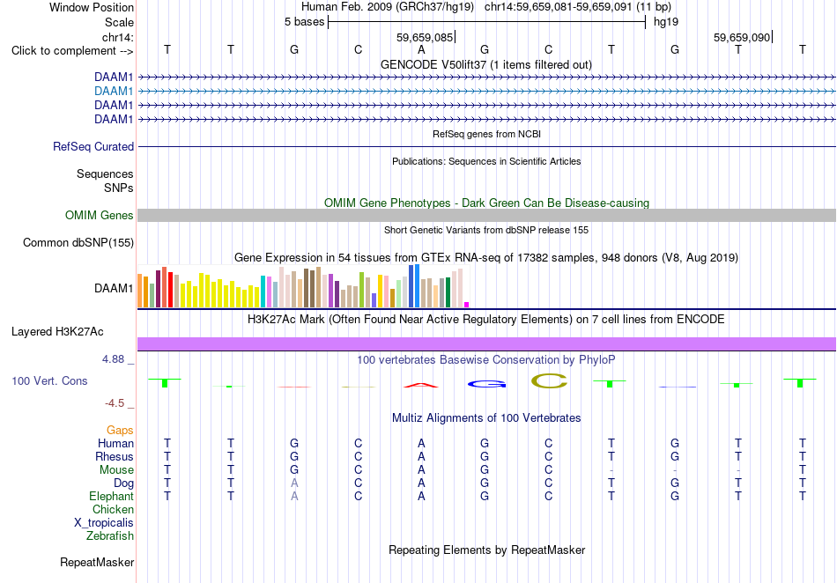Click 'Multiz Alignments of 100 Vertebrates' title

click(x=486, y=418)
